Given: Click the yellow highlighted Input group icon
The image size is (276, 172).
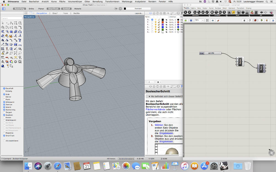Looking at the screenshot, I should [x=233, y=12].
